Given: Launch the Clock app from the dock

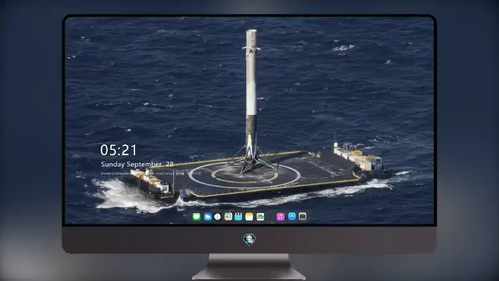Looking at the screenshot, I should 218,217.
